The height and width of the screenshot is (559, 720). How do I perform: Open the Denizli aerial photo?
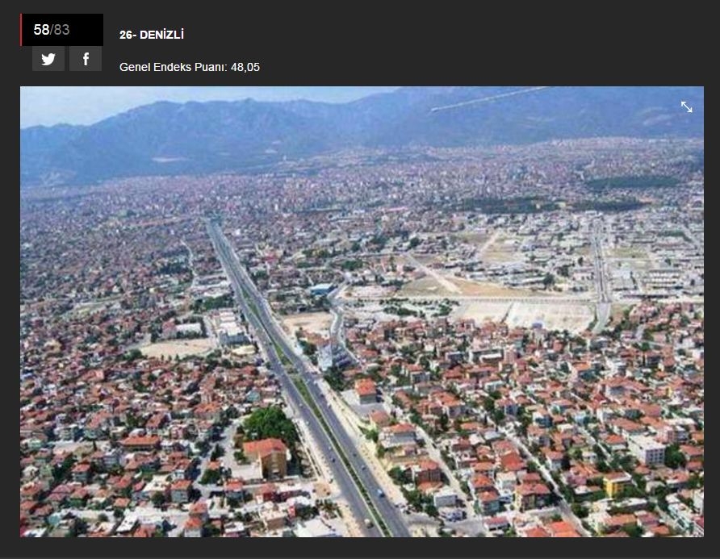pyautogui.click(x=362, y=311)
